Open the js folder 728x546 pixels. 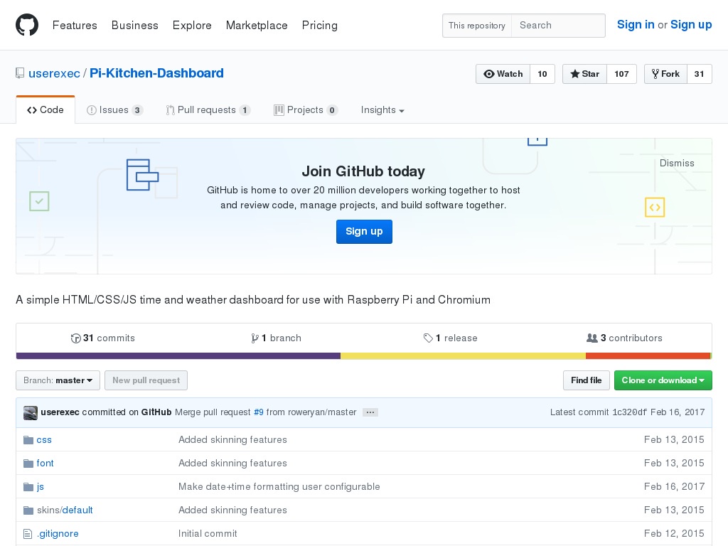(x=41, y=486)
